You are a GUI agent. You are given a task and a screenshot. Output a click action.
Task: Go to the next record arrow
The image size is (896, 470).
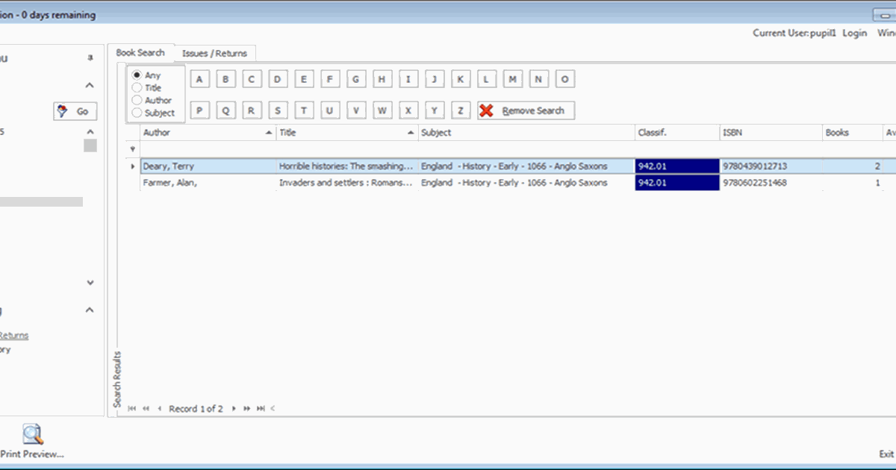234,409
